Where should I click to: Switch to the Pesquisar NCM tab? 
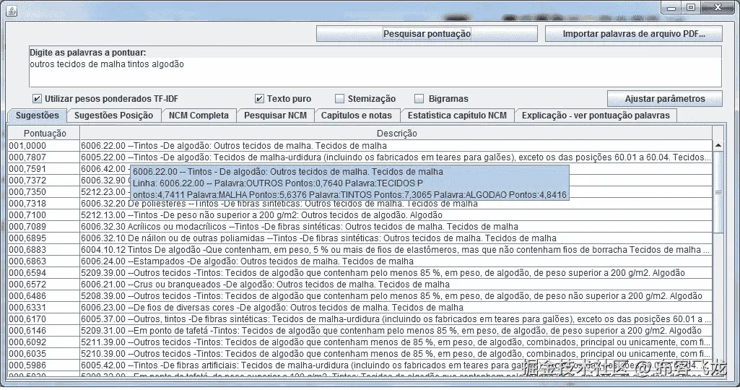275,116
